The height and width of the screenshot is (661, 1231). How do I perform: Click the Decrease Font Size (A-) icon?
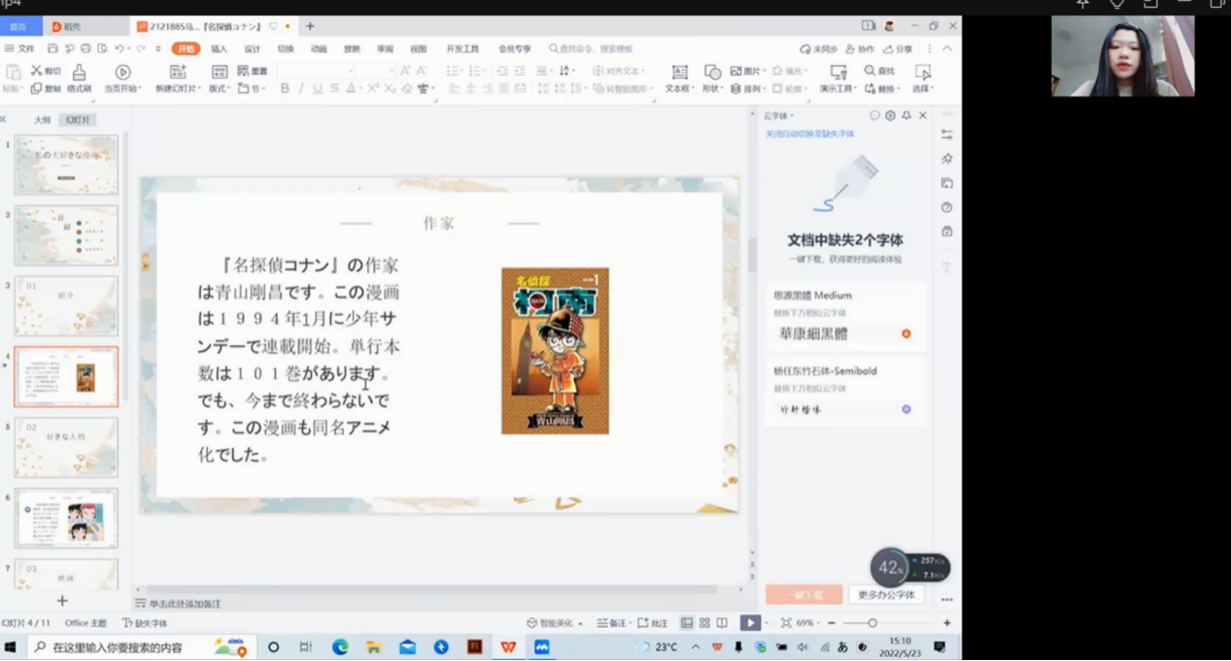422,71
